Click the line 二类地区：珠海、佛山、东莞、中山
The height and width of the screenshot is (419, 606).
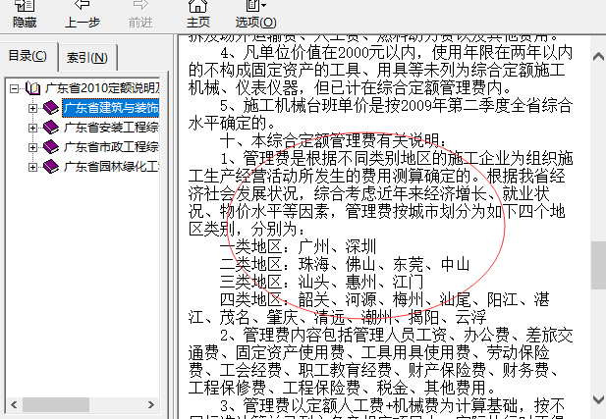(x=345, y=265)
